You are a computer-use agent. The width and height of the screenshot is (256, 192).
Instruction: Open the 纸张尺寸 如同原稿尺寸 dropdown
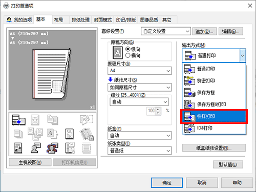[139, 88]
